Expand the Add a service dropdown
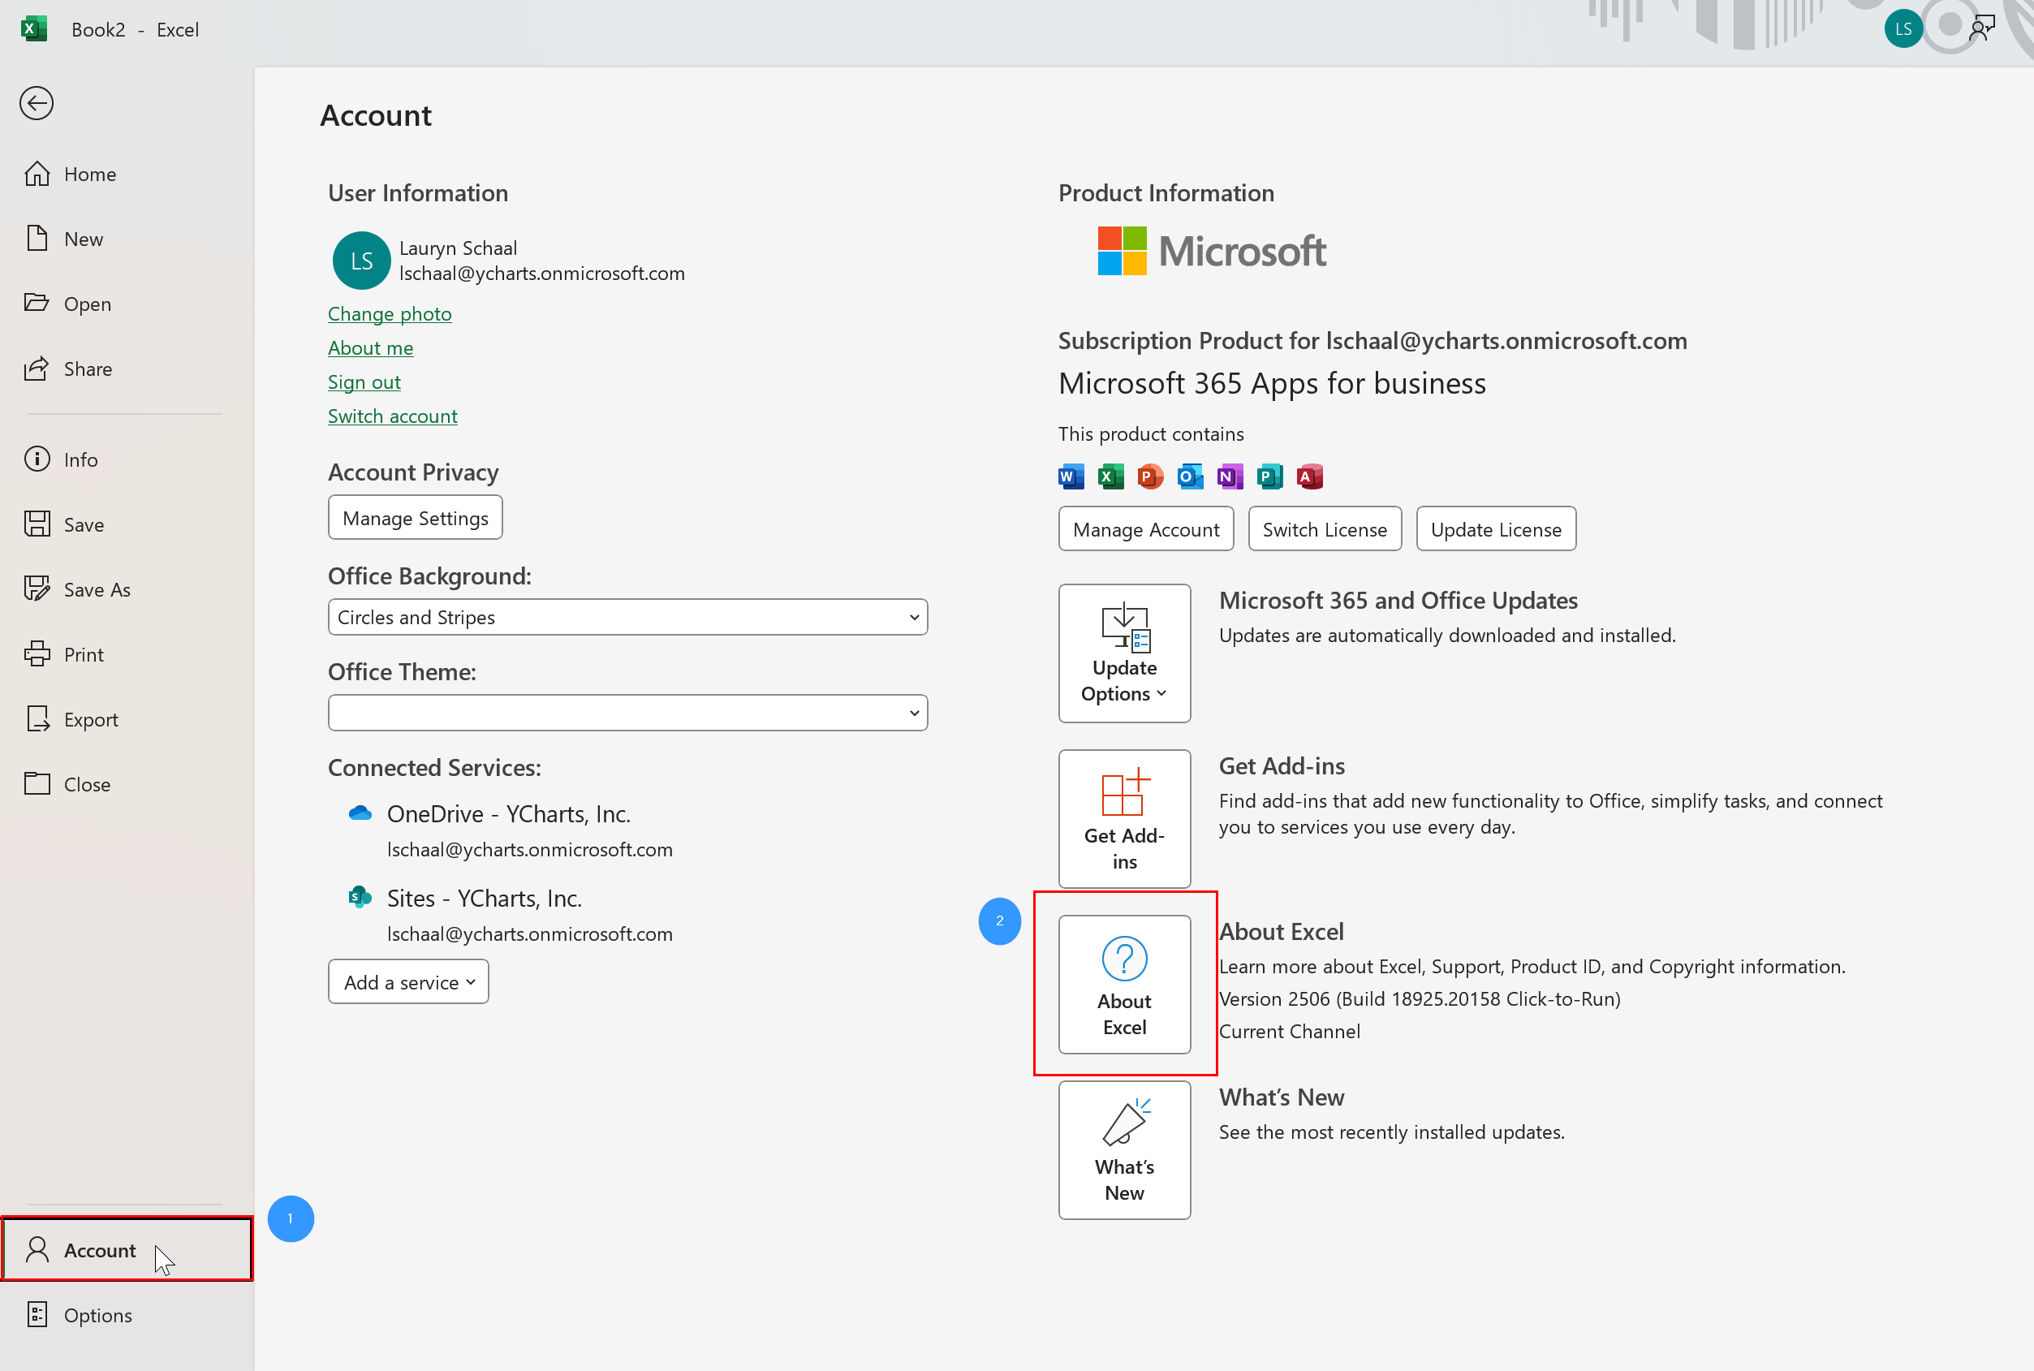This screenshot has width=2034, height=1371. coord(408,982)
